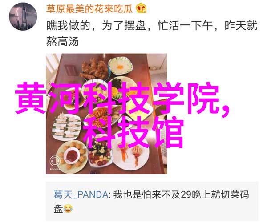Image resolution: width=267 pixels, height=222 pixels.
Task: Tap the plate with red dipping sauce
Action: click(72, 155)
